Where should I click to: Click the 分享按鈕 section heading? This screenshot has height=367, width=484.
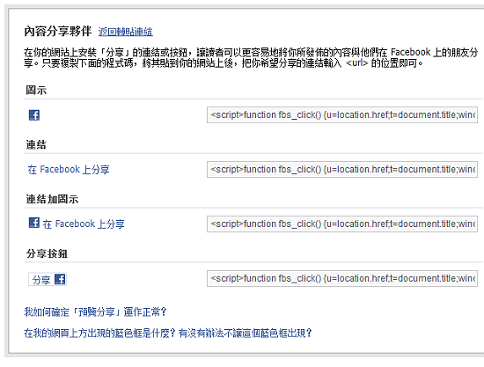pos(47,253)
